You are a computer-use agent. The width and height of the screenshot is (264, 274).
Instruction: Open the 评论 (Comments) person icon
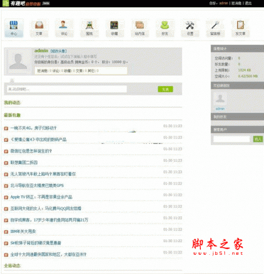pos(63,25)
